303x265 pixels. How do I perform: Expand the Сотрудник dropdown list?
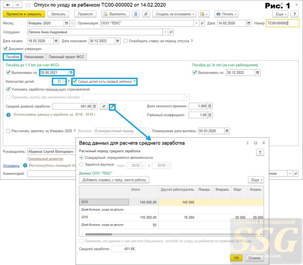click(x=165, y=32)
